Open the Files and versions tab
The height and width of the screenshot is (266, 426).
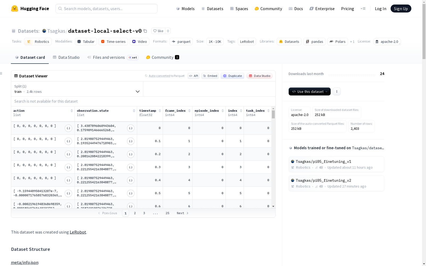pos(113,57)
